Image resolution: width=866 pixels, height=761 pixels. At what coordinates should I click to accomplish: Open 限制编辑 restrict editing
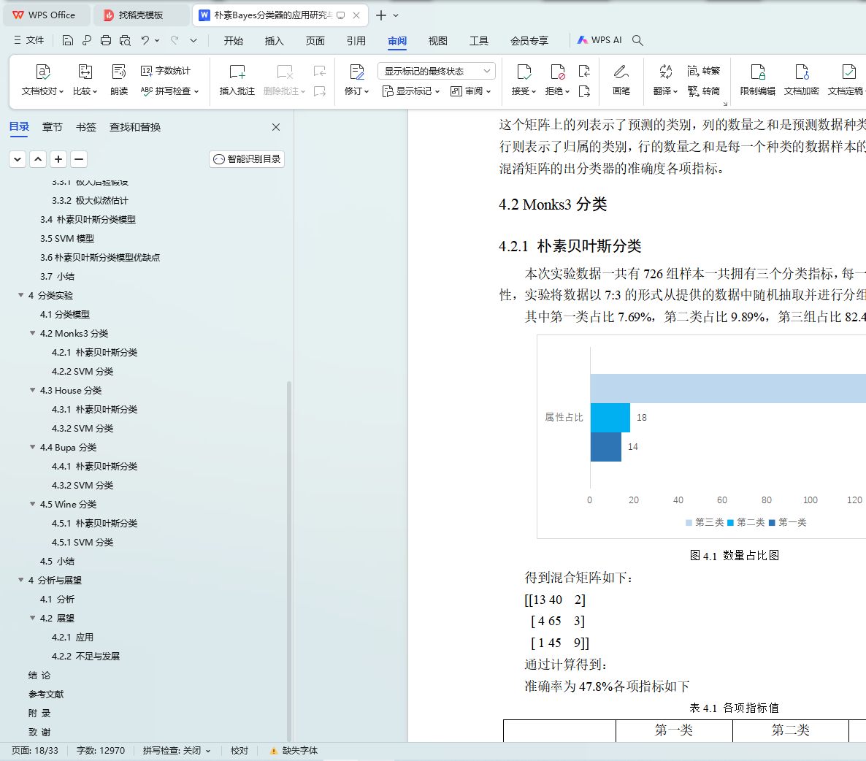pyautogui.click(x=758, y=80)
